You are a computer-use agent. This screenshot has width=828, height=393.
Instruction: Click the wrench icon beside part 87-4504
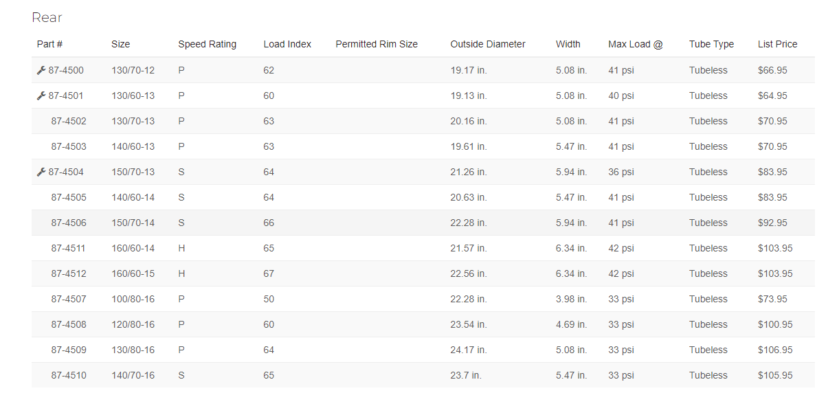tap(41, 172)
